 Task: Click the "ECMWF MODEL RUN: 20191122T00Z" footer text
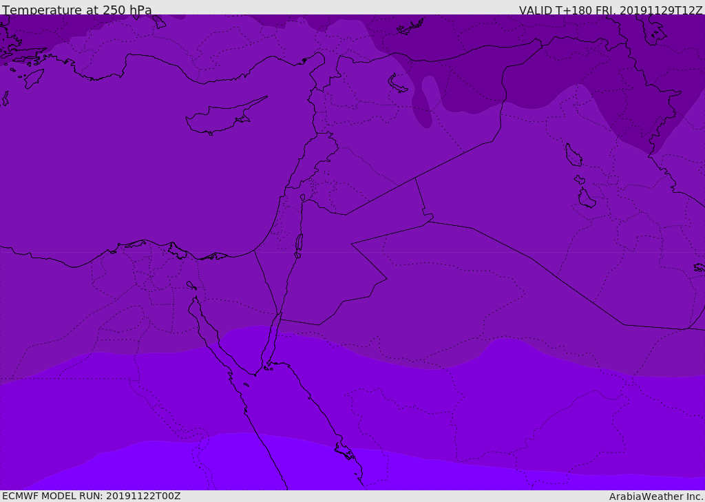tap(92, 496)
